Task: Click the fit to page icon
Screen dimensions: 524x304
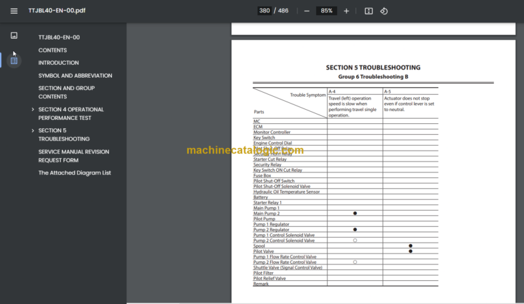Action: (x=368, y=11)
